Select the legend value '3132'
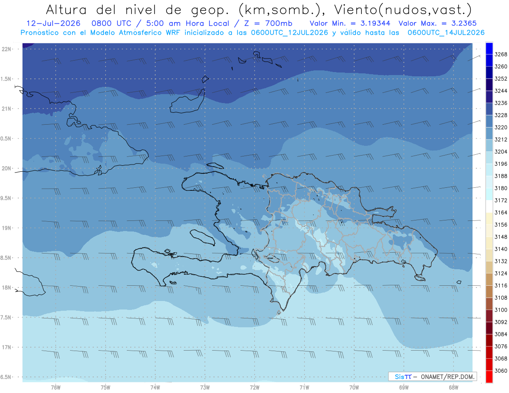This screenshot has width=509, height=393. 501,261
